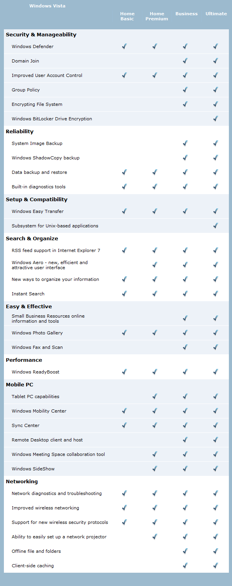Click the Windows Fax and Scan row label
This screenshot has width=232, height=586.
[x=37, y=347]
